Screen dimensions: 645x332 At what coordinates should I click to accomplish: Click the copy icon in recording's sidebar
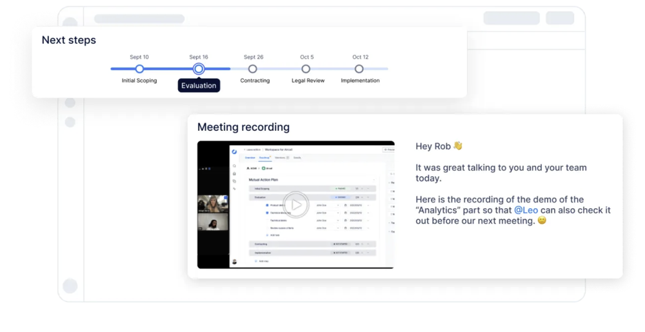click(x=235, y=181)
